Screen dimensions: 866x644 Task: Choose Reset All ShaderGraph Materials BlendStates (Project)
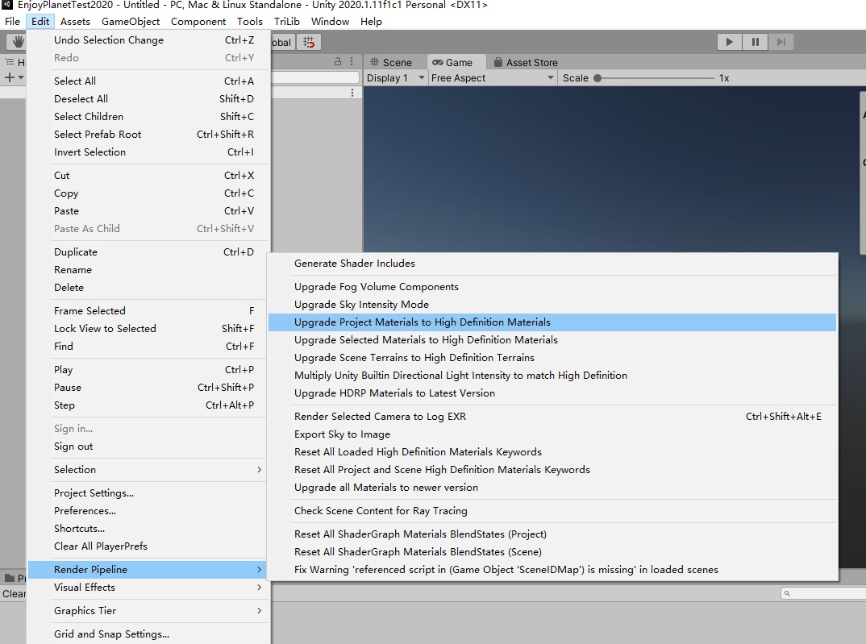click(552, 534)
